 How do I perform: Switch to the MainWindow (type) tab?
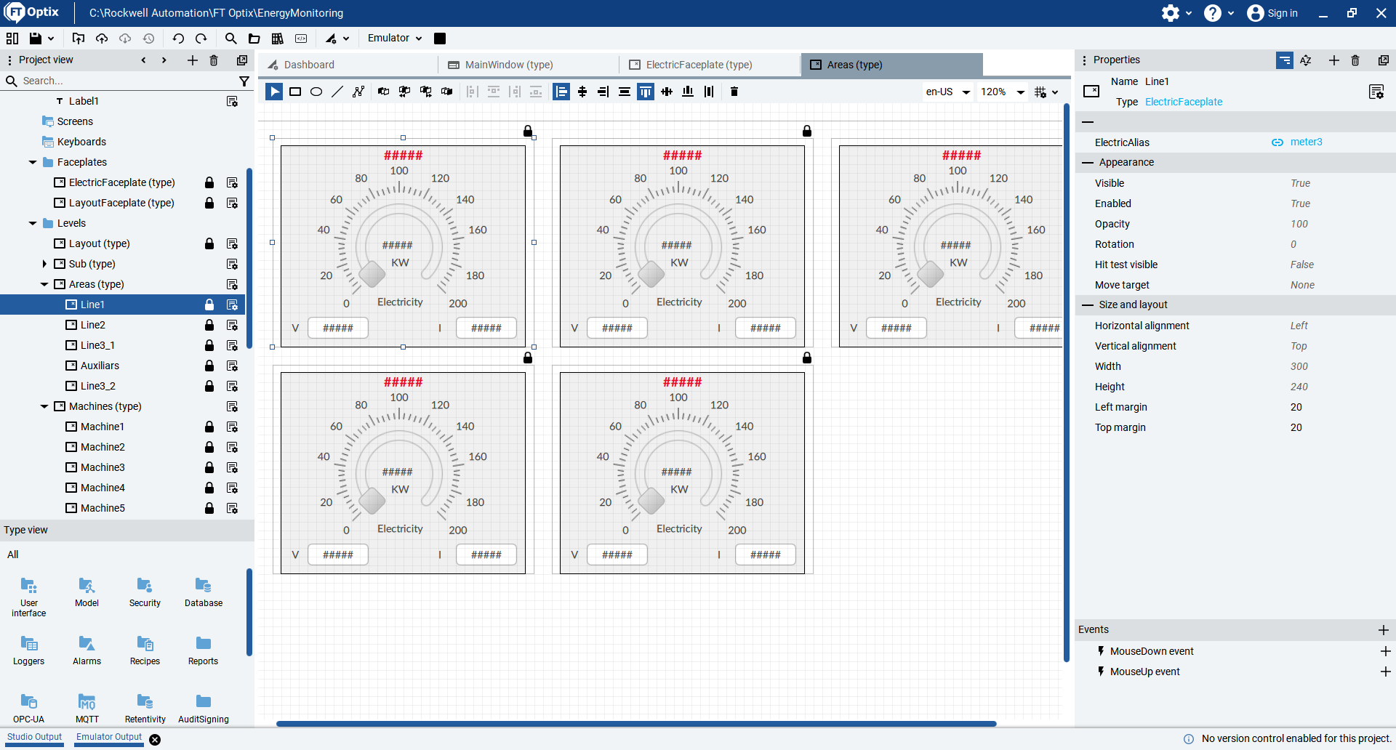(x=509, y=65)
